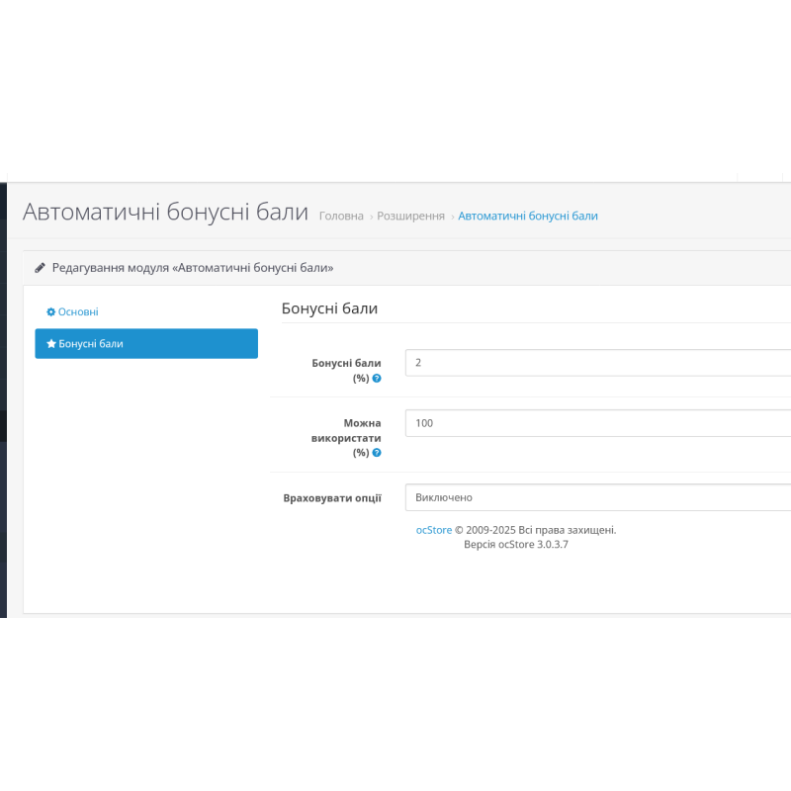The height and width of the screenshot is (791, 791).
Task: Click the dropdown showing Виключено value
Action: tap(593, 497)
